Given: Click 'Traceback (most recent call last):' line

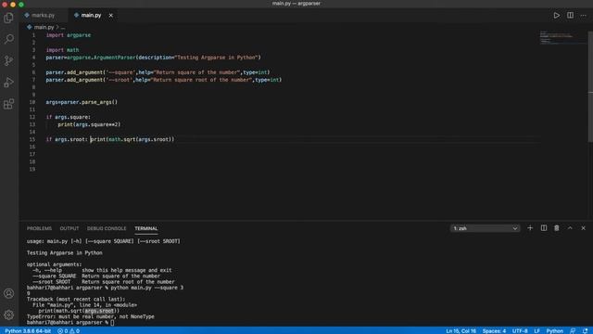Looking at the screenshot, I should click(76, 299).
